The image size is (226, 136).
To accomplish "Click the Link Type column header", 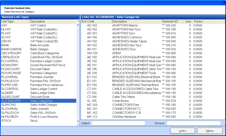I will click(15, 21).
